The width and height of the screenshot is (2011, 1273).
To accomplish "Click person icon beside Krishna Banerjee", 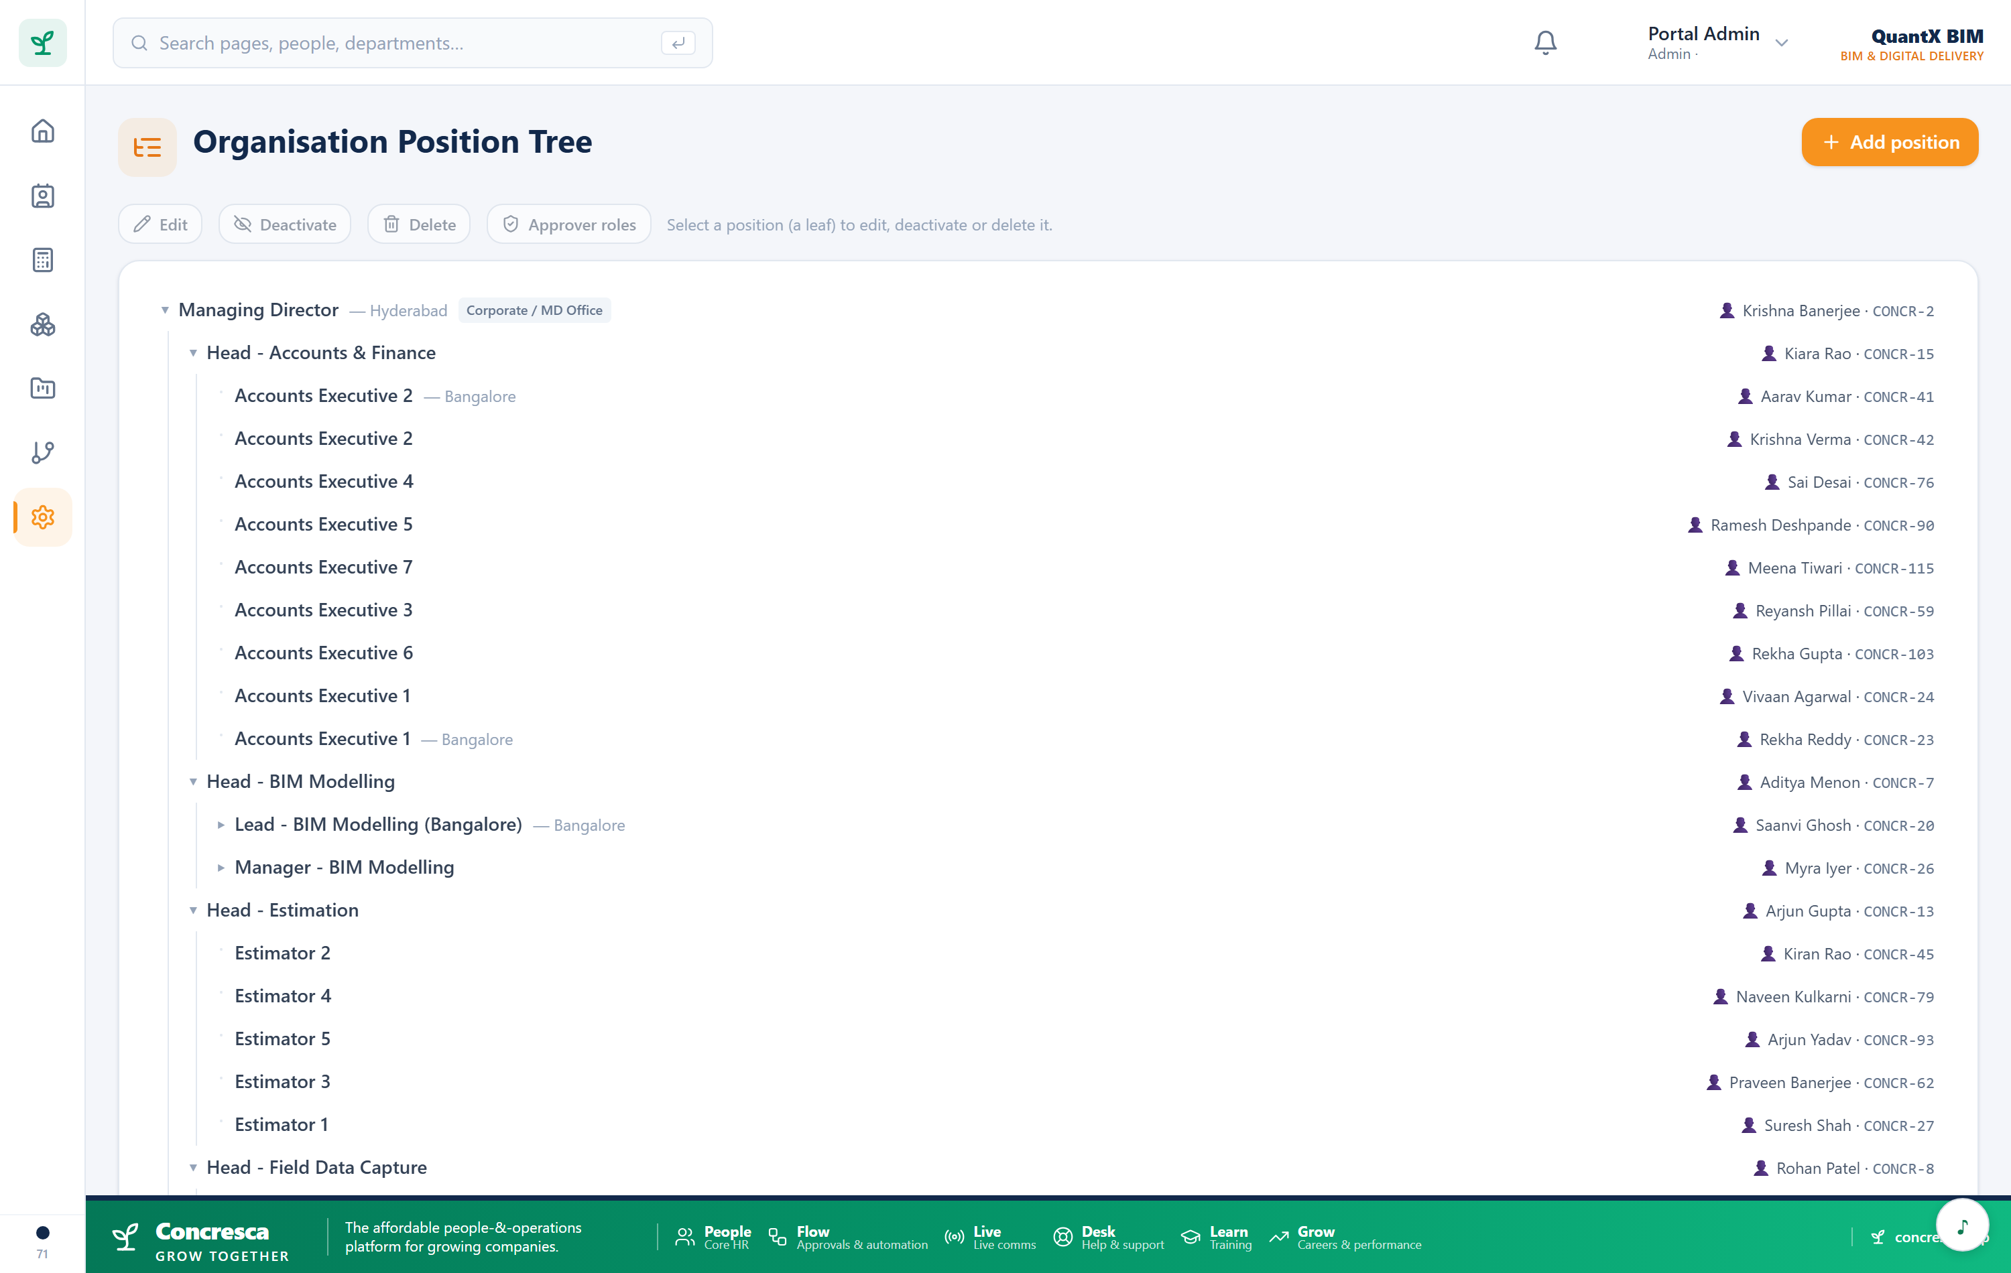I will (1726, 310).
